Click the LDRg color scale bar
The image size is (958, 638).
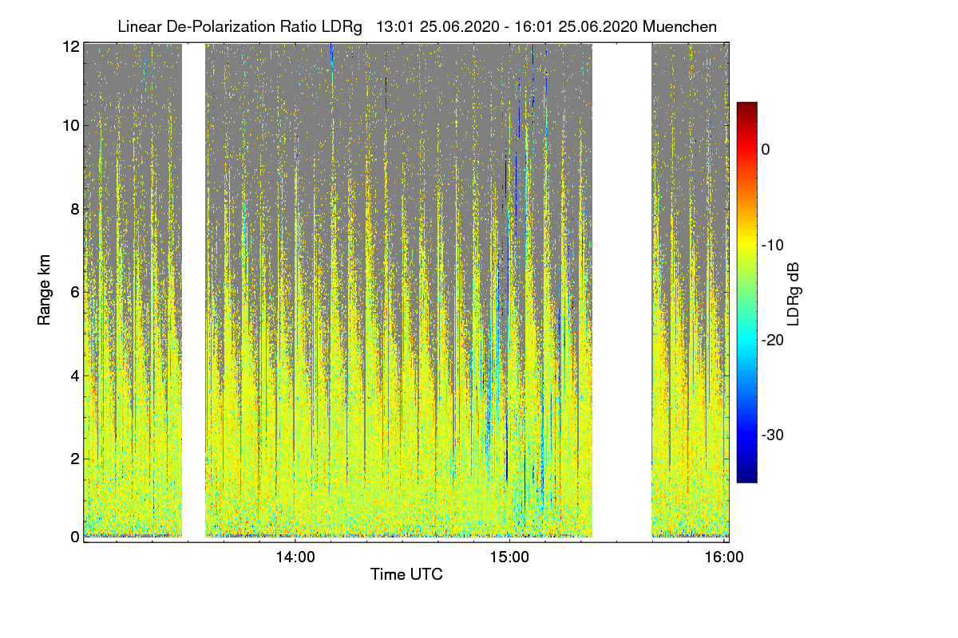tap(746, 292)
